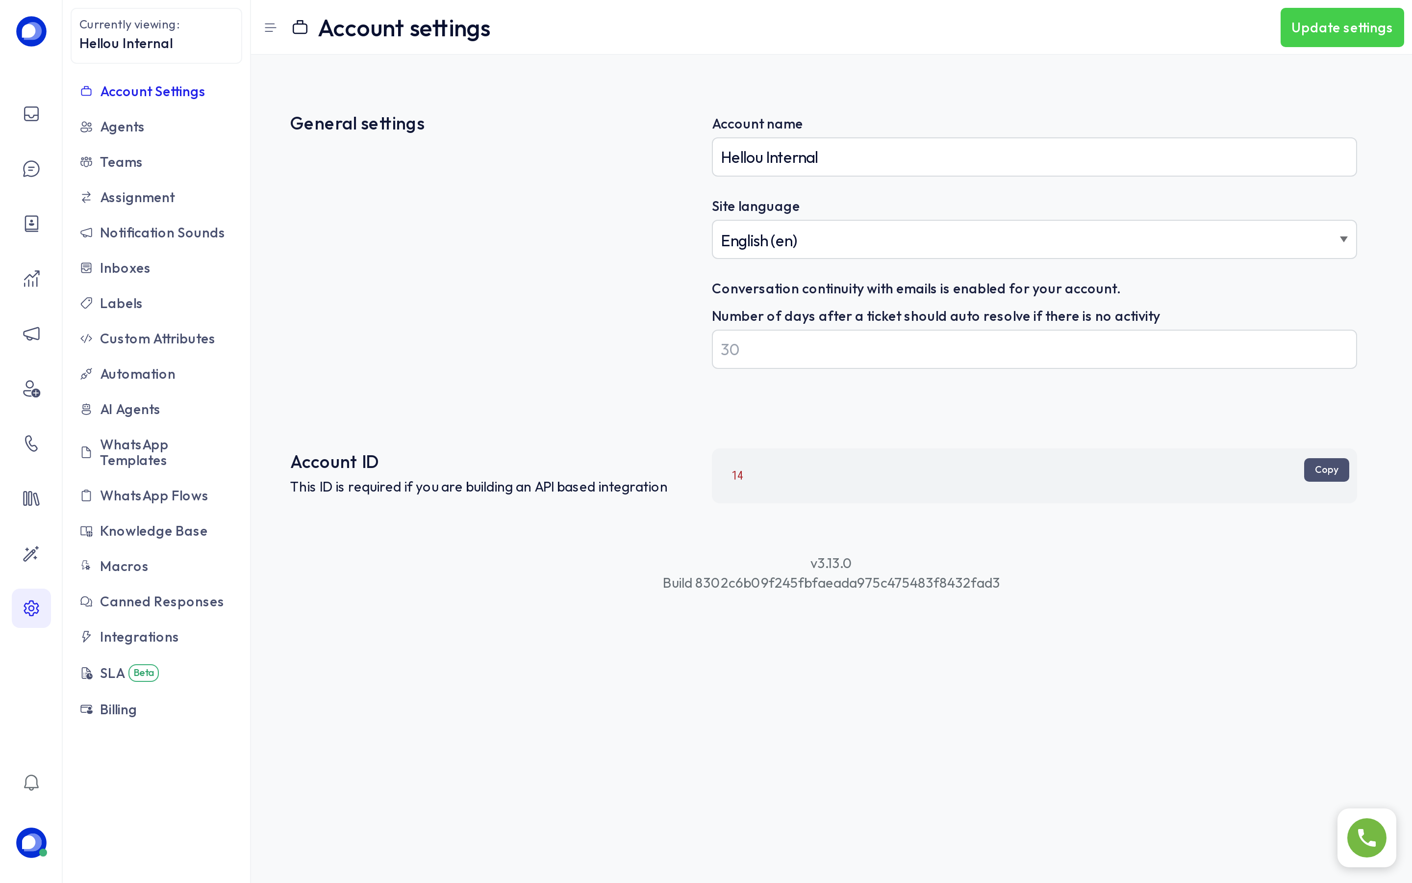
Task: Open the inbox icon in left rail
Action: (x=31, y=114)
